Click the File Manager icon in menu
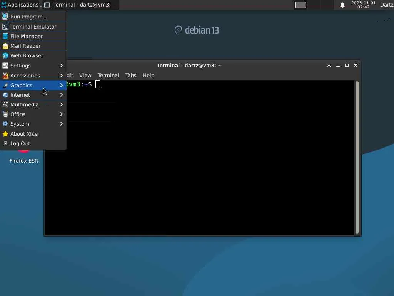The width and height of the screenshot is (394, 296). (x=5, y=36)
